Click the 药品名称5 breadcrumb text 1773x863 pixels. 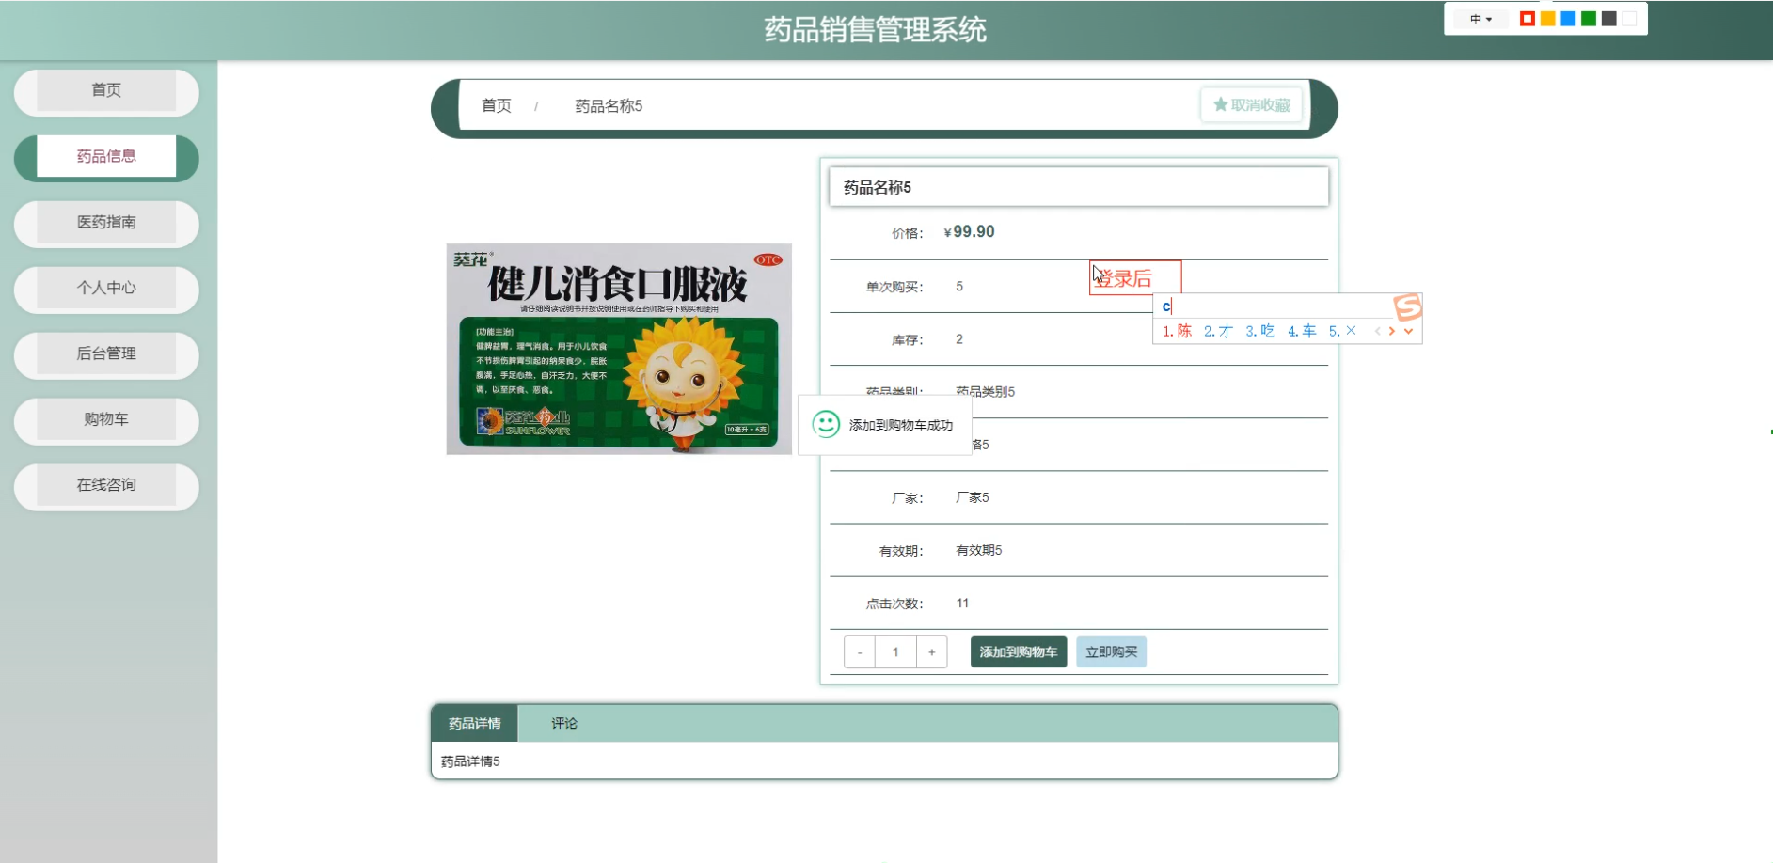coord(609,105)
